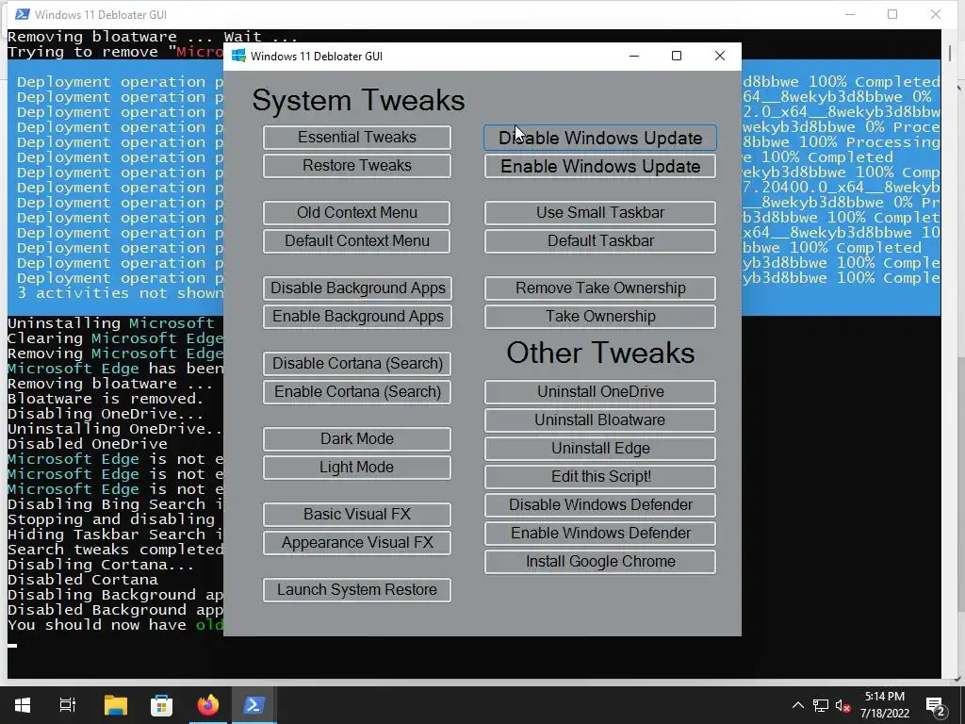Click Enable Windows Update
965x724 pixels.
(600, 166)
